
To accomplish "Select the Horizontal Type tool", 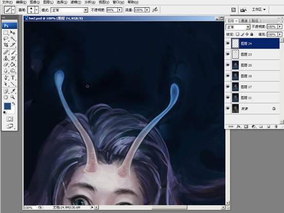I will [13, 78].
